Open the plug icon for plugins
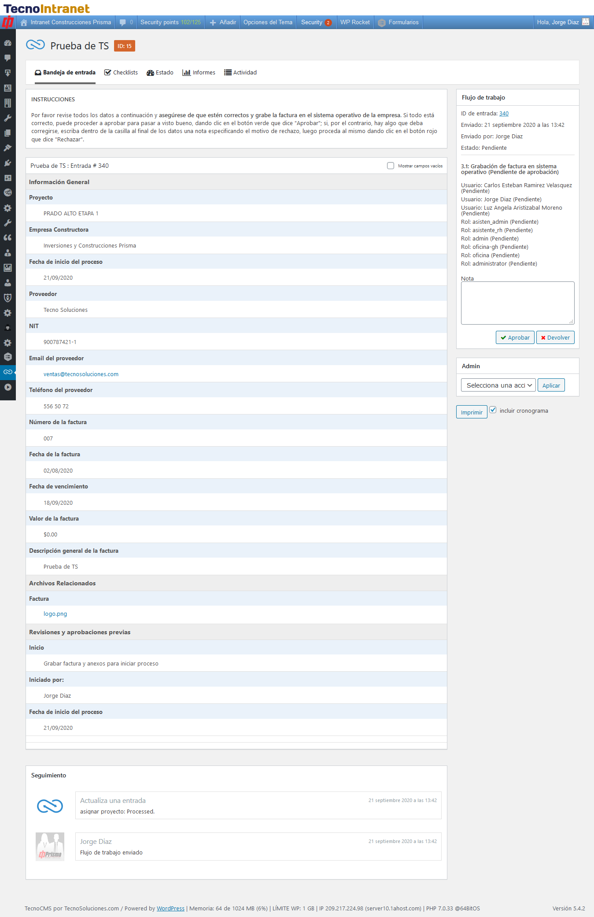 (x=7, y=163)
